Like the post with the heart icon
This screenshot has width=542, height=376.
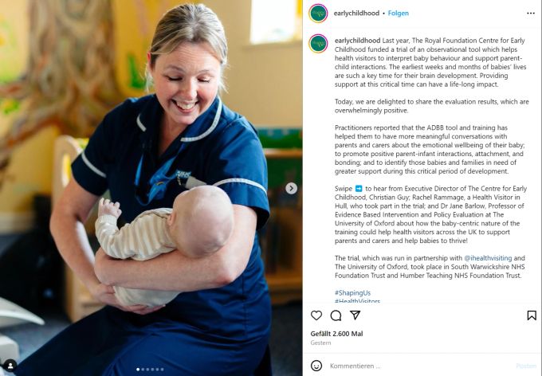[316, 315]
